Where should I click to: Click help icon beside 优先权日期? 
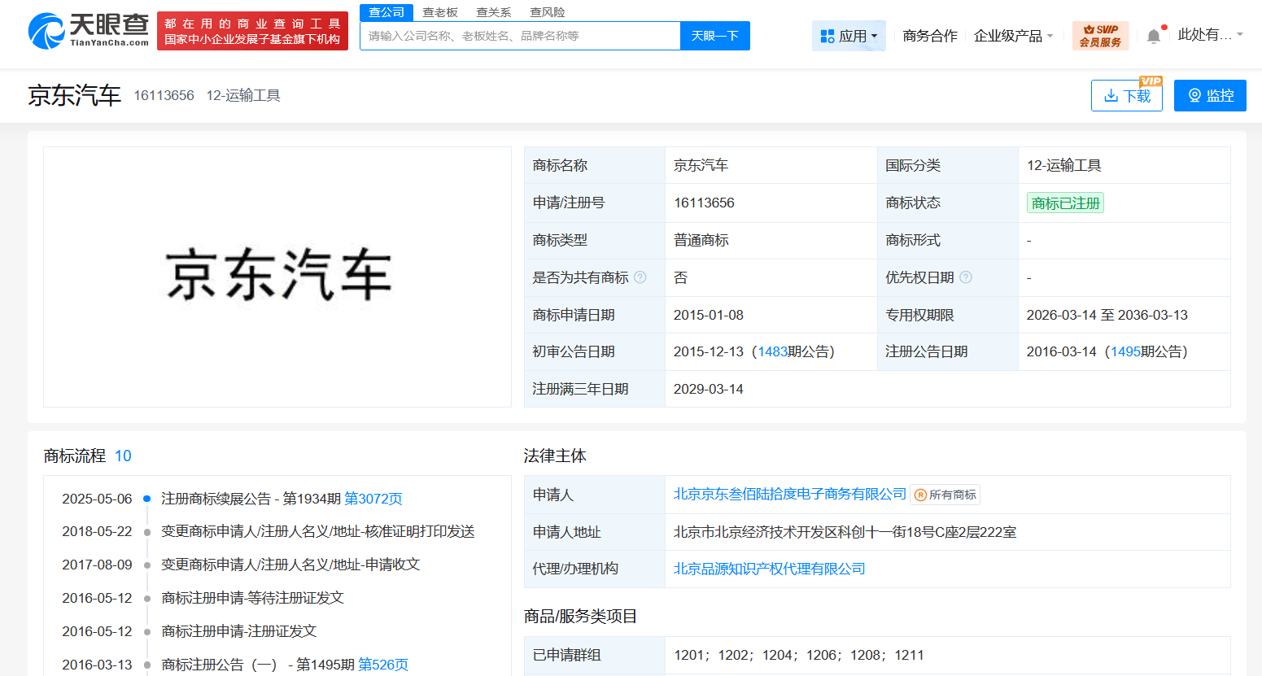click(966, 277)
